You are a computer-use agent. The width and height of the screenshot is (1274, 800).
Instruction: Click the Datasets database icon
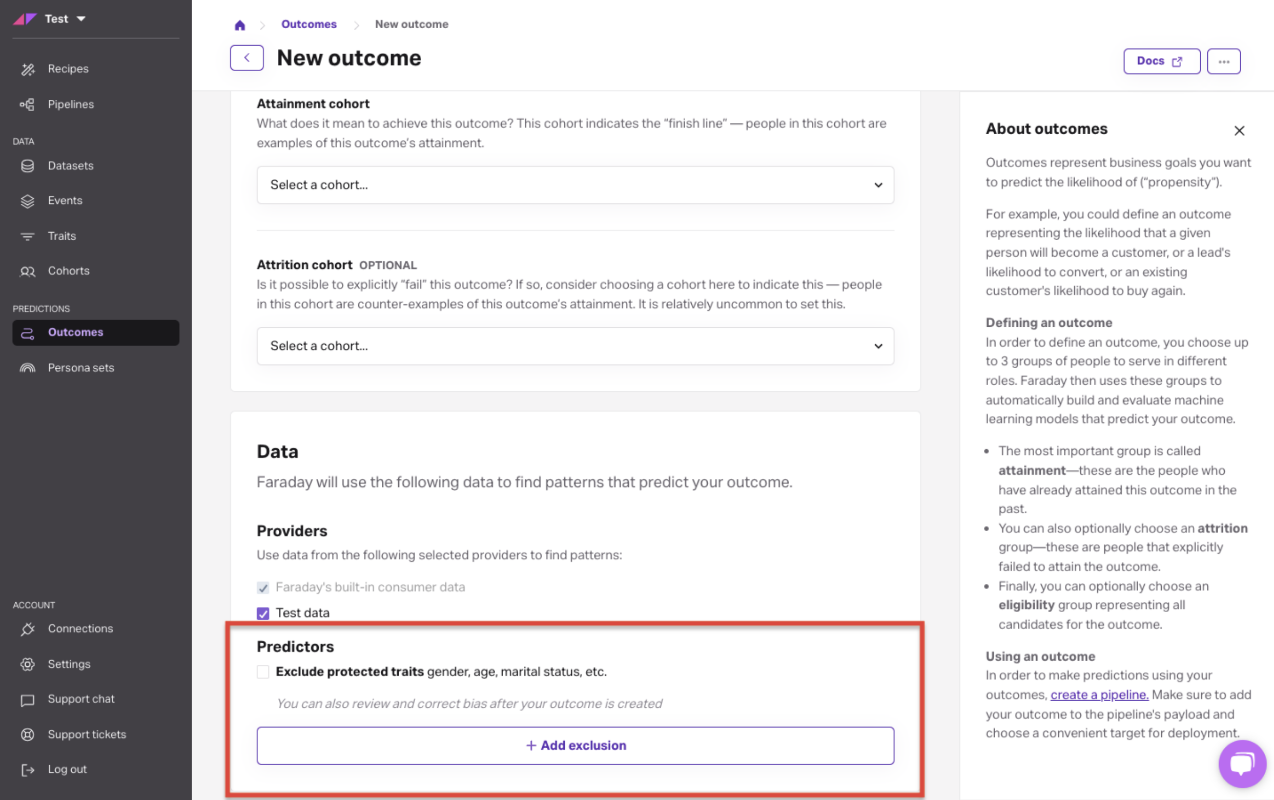[x=28, y=166]
